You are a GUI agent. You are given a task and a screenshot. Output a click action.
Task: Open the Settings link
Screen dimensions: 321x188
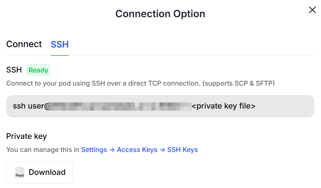[x=94, y=149]
